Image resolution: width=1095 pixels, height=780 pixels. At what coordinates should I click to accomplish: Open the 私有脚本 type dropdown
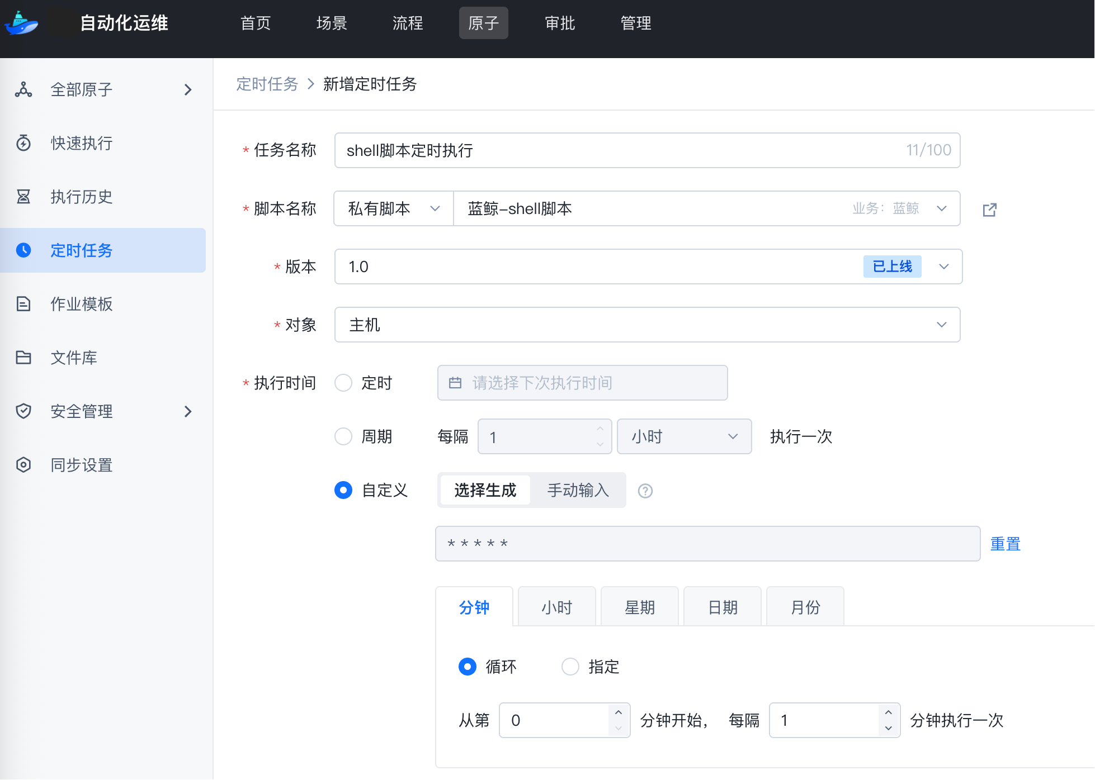click(x=394, y=208)
